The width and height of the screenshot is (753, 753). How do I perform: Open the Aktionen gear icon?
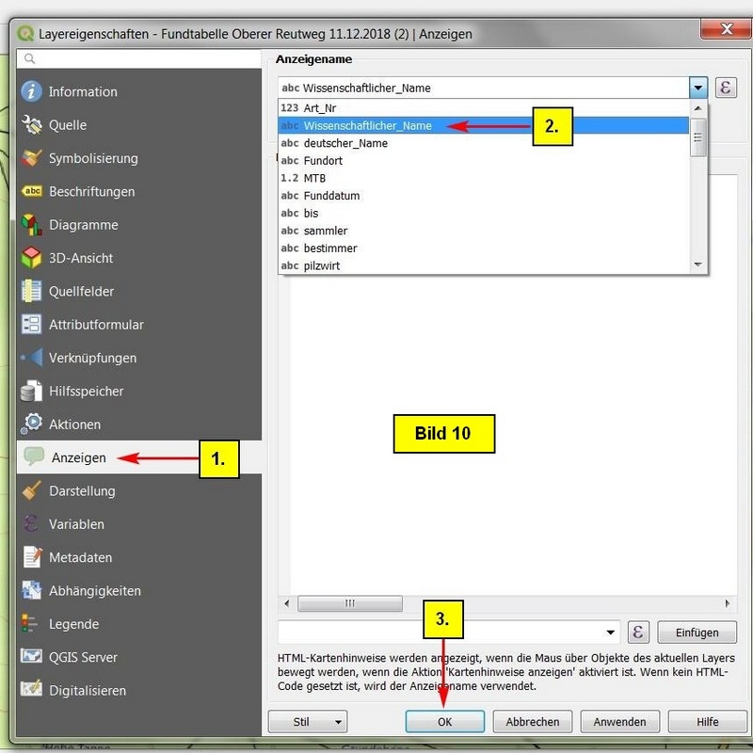pyautogui.click(x=32, y=425)
